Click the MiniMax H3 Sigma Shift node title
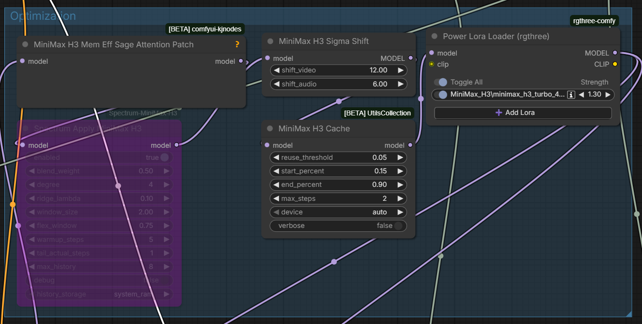 (x=324, y=42)
